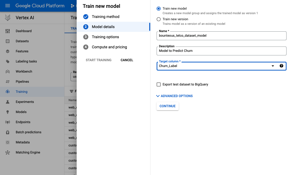Select the Model details step
Image resolution: width=300 pixels, height=175 pixels.
(x=113, y=27)
